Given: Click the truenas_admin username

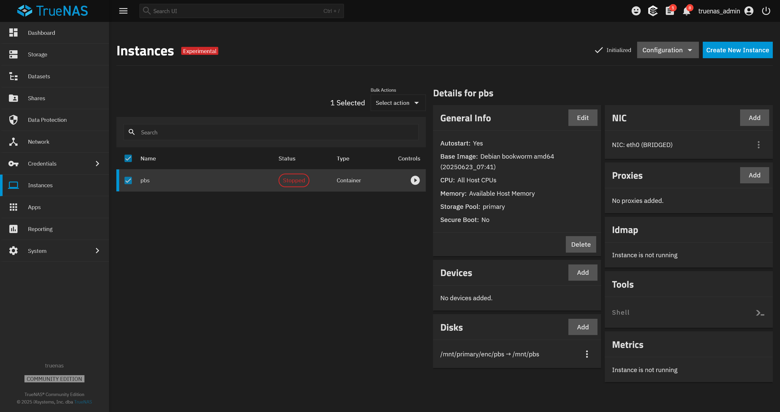Looking at the screenshot, I should click(719, 11).
